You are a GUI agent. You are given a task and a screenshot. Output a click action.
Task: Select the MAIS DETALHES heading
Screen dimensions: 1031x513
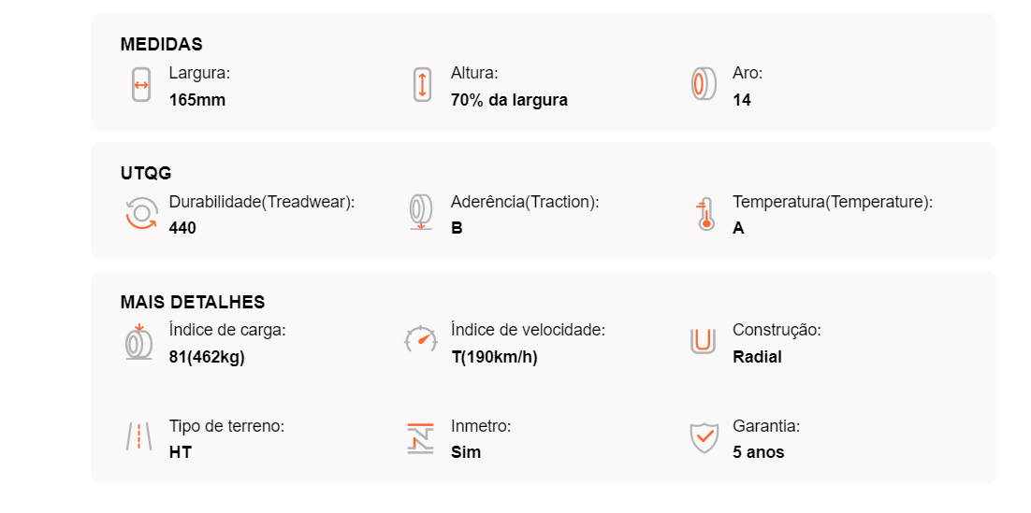193,302
